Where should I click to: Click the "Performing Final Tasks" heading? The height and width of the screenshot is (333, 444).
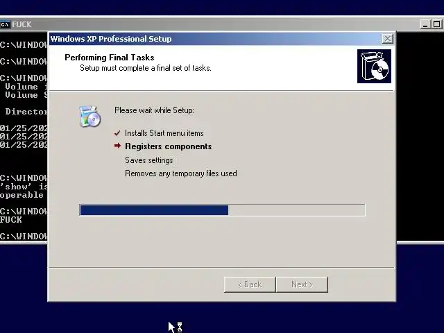point(110,58)
